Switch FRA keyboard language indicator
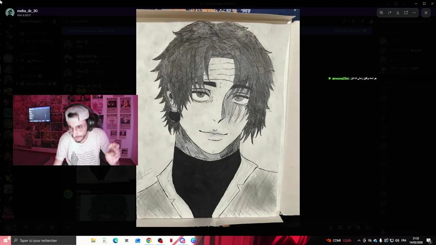 pos(404,241)
